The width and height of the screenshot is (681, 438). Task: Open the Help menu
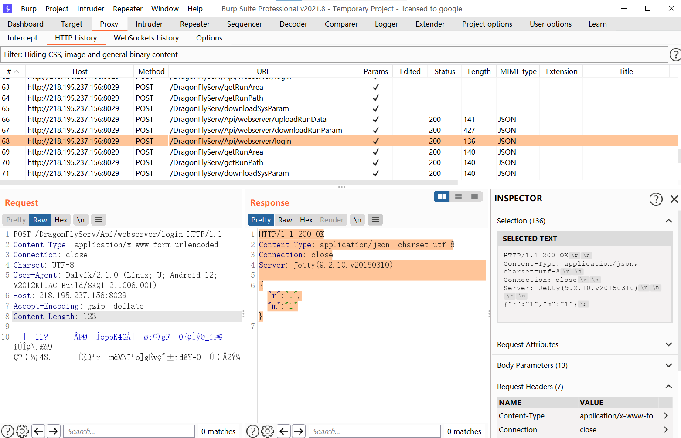coord(195,9)
